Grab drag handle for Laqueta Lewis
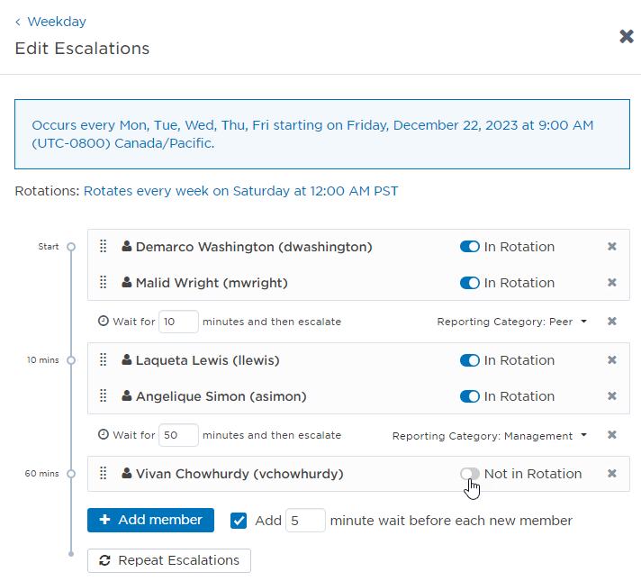Image resolution: width=641 pixels, height=581 pixels. tap(103, 360)
